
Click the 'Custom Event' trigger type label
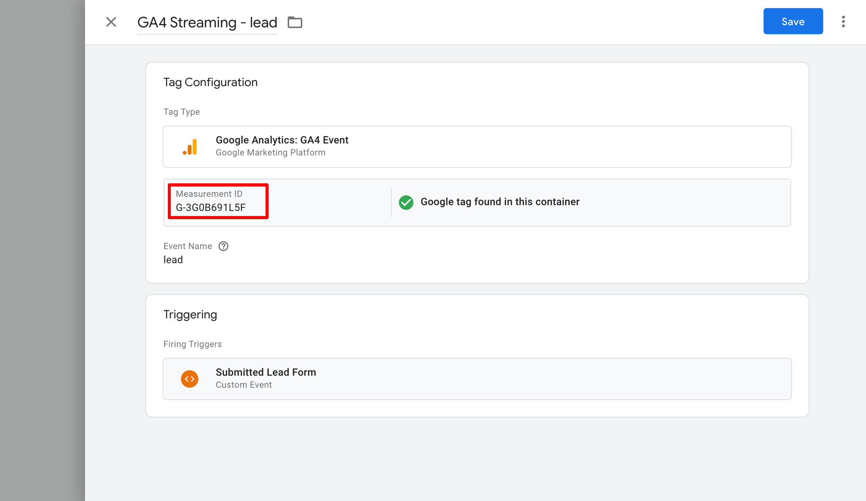244,385
